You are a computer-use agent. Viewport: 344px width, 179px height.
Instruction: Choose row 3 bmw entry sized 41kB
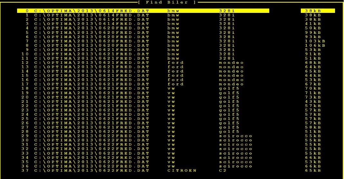point(143,24)
